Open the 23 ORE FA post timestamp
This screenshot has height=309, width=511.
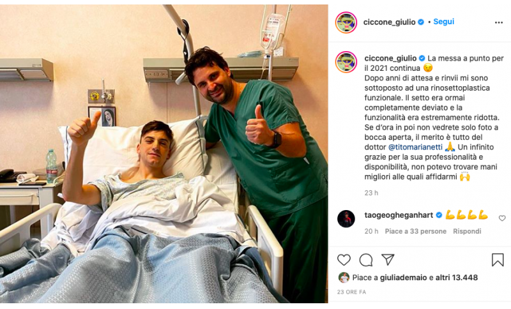[351, 292]
